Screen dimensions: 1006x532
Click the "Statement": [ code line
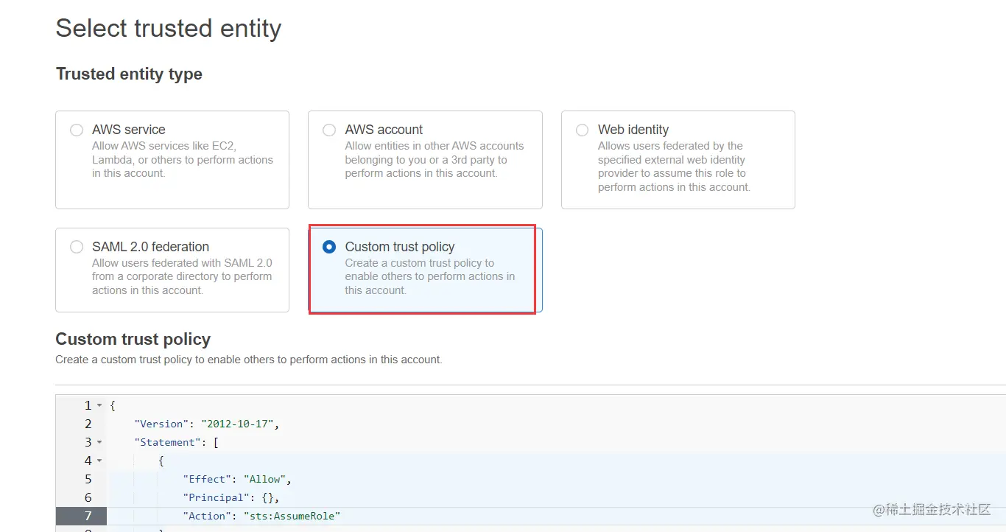pos(176,442)
